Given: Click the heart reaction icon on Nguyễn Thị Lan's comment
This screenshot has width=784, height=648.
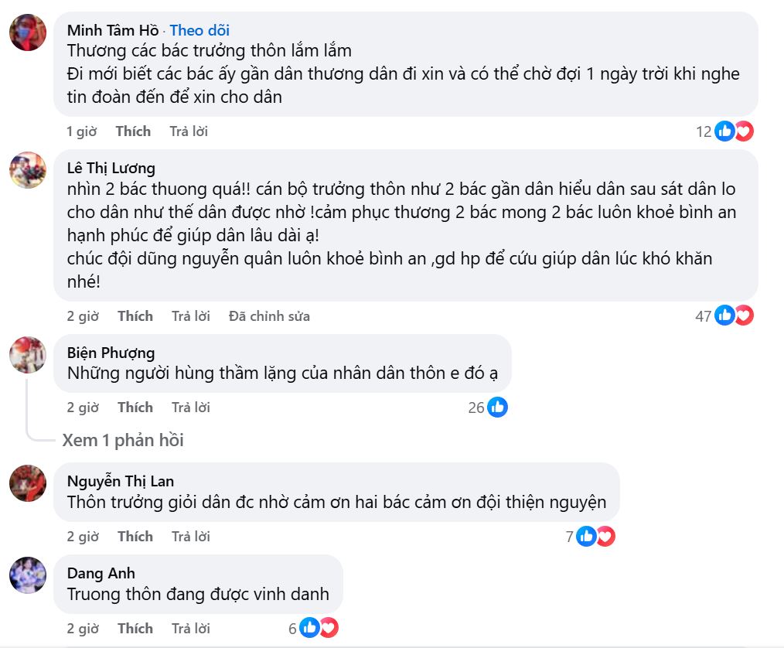Looking at the screenshot, I should point(605,536).
